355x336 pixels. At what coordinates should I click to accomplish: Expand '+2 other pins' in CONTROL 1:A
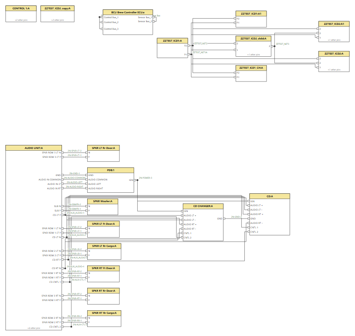[21, 20]
